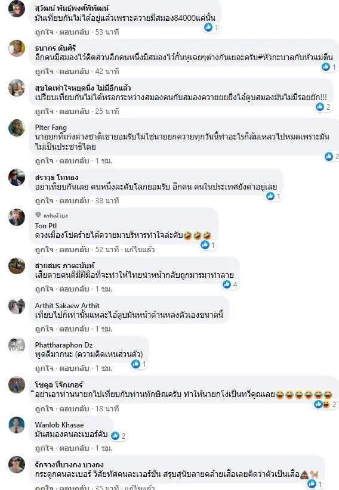Open Piter Fang's profile picture
This screenshot has width=339, height=490.
point(17,128)
